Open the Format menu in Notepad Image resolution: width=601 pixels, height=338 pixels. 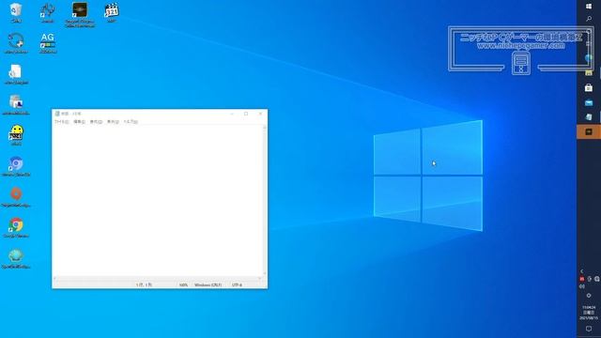pos(96,121)
